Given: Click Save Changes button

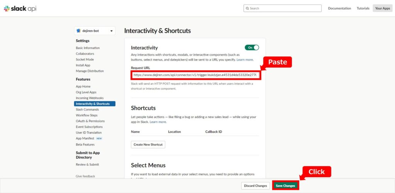Looking at the screenshot, I should pos(285,186).
